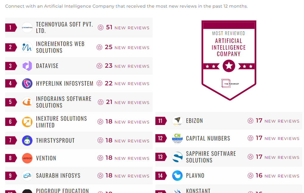Click the Incrementors Web Solutions logo
This screenshot has width=304, height=193.
[x=27, y=47]
